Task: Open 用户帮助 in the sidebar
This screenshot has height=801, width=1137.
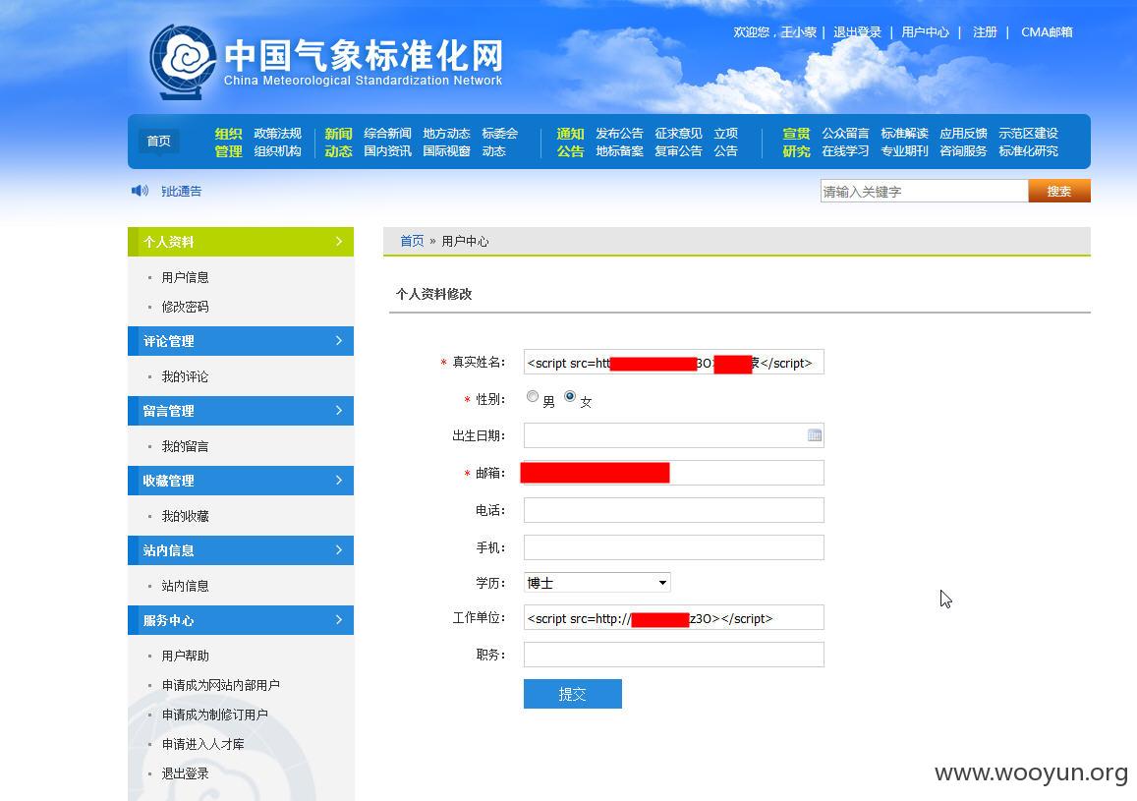Action: [x=185, y=656]
